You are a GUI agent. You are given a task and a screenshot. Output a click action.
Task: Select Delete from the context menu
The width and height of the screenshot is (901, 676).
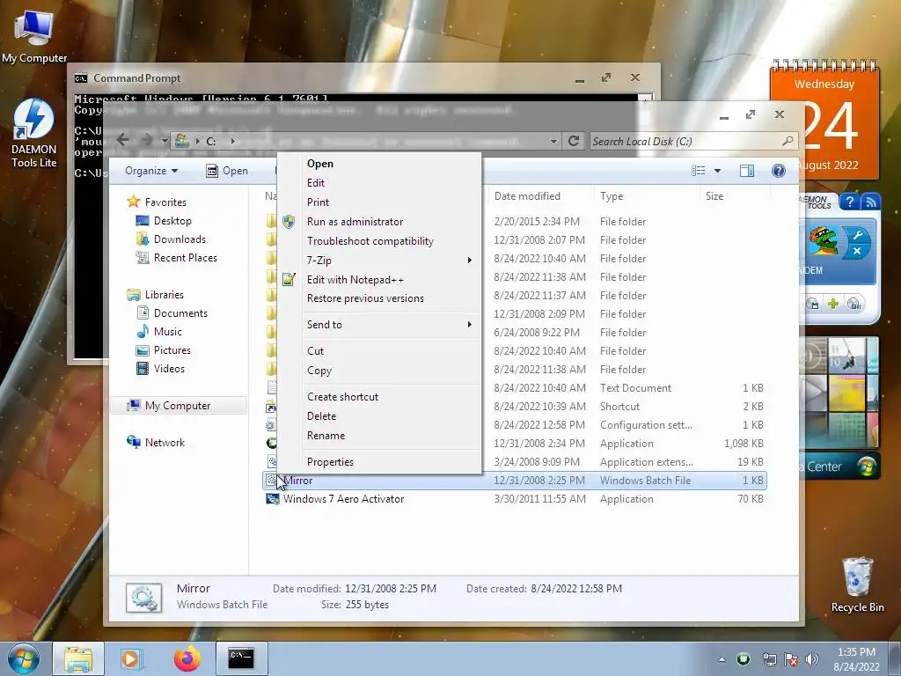[379, 416]
